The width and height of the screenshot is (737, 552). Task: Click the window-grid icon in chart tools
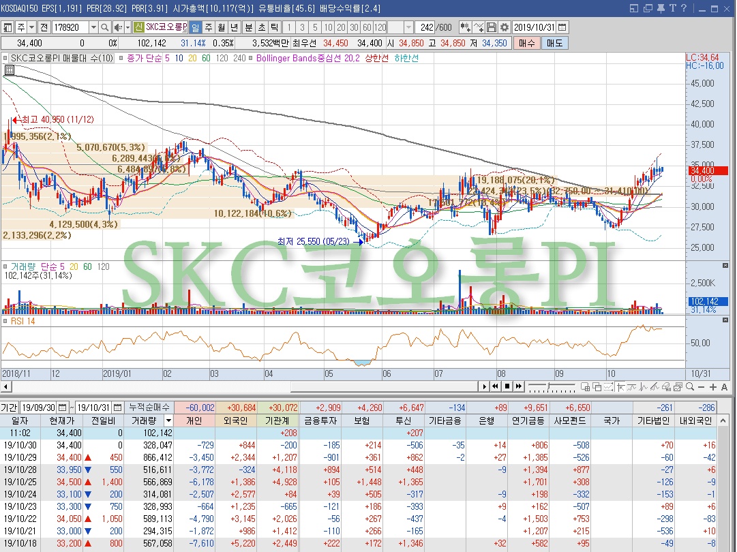[x=585, y=386]
